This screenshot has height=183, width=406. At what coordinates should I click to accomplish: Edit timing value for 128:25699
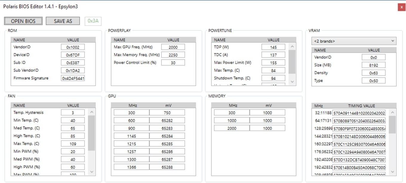[x=359, y=128]
